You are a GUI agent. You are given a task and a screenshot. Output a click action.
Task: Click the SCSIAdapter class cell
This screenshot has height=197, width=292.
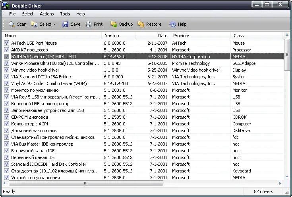click(245, 63)
